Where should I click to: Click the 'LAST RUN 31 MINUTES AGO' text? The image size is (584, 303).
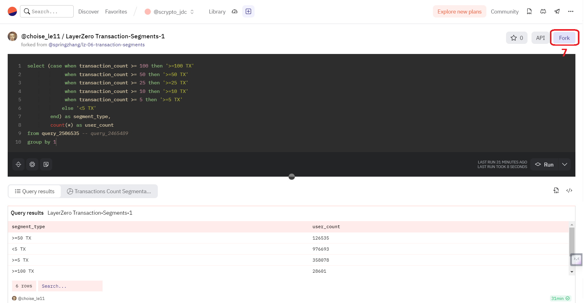(502, 162)
